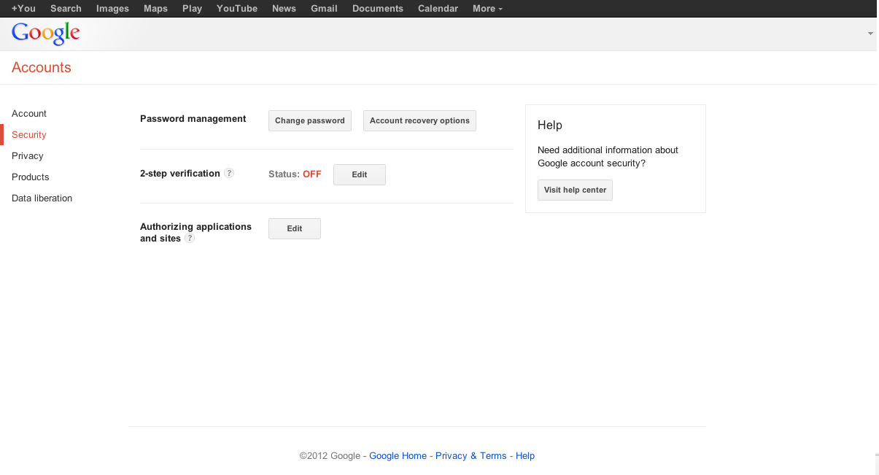Click help icon beside Authorizing applications and sites
879x475 pixels.
[190, 239]
